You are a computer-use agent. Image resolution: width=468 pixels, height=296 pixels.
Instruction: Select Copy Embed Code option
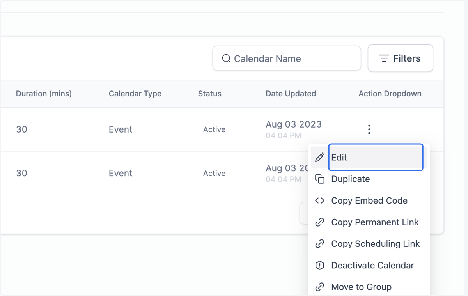pyautogui.click(x=369, y=200)
